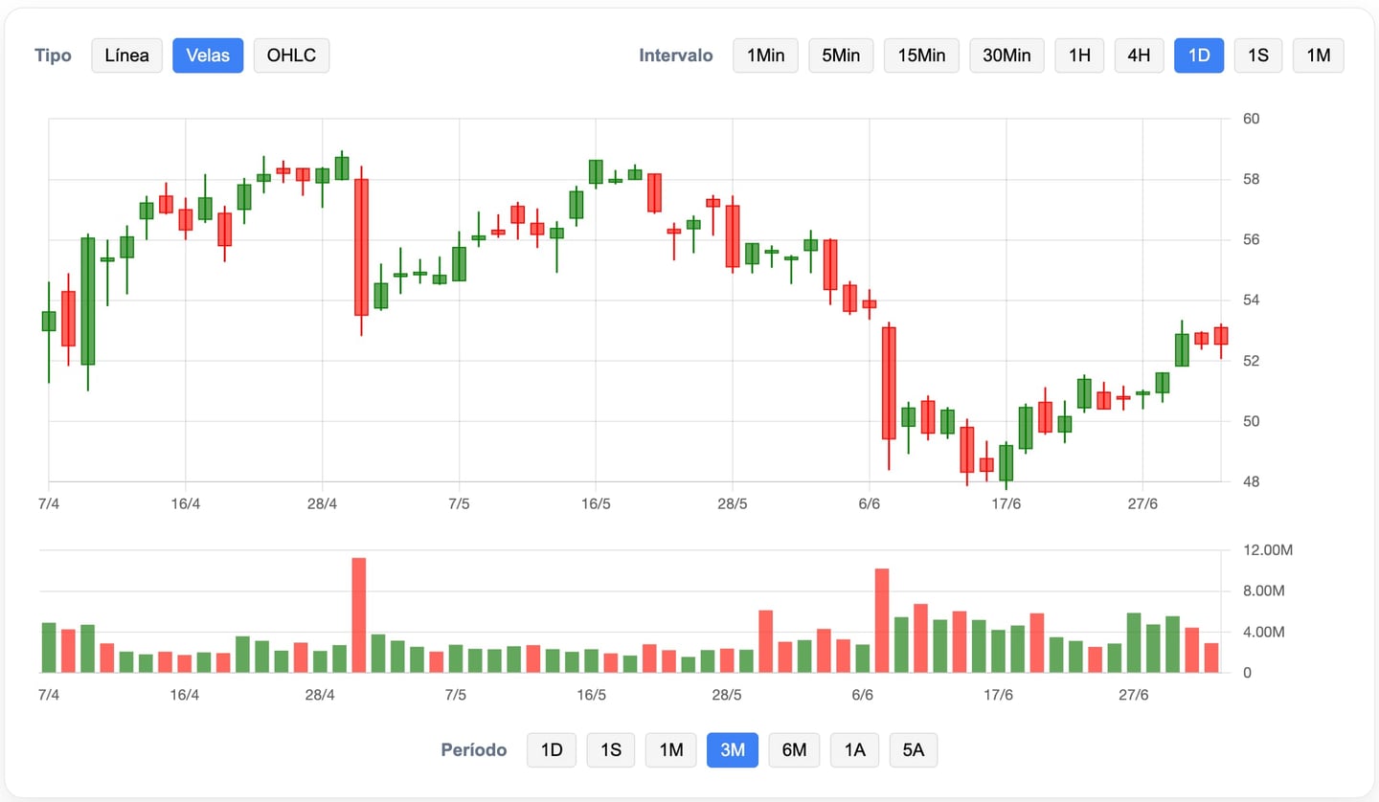
Task: Choose the 15Min interval
Action: [921, 56]
